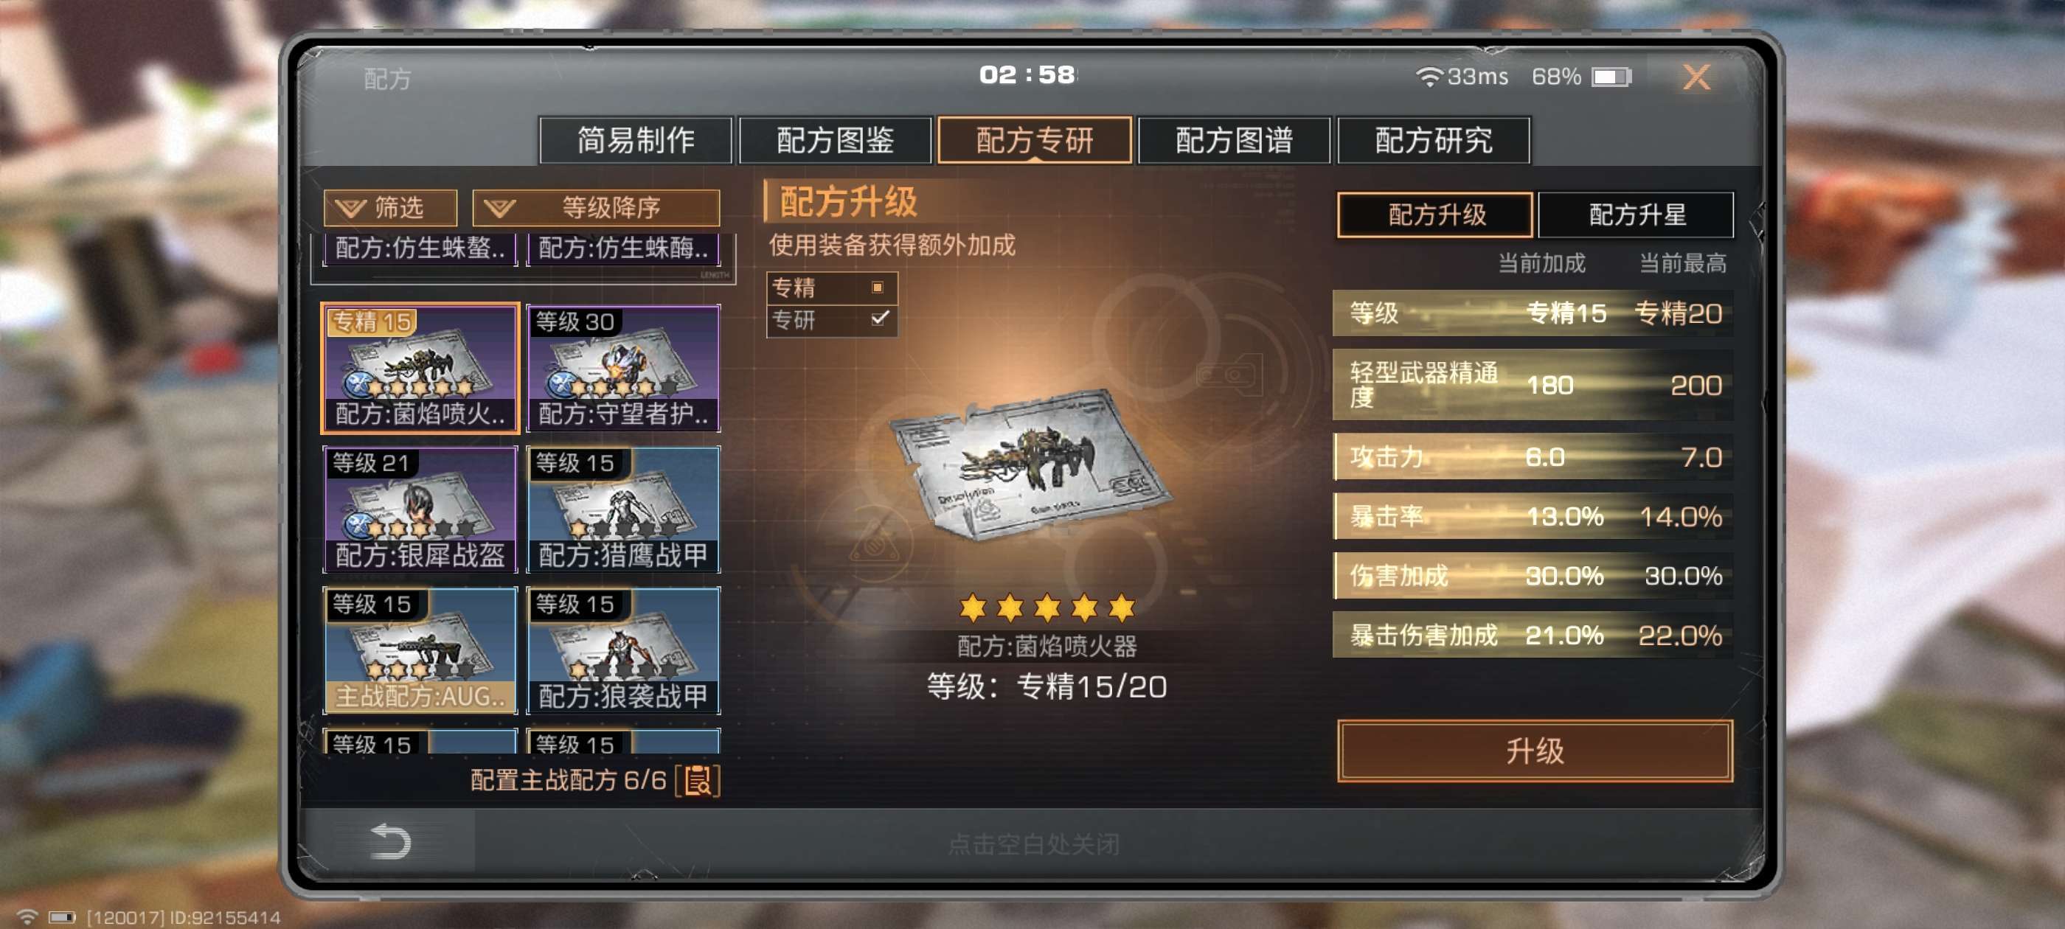Toggle the 专精 filter checkbox
Screen dimensions: 2065x929
click(878, 287)
